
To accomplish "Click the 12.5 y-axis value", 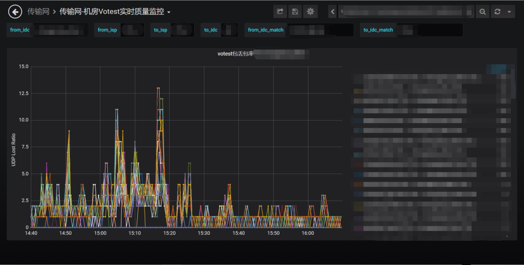I will pos(23,94).
